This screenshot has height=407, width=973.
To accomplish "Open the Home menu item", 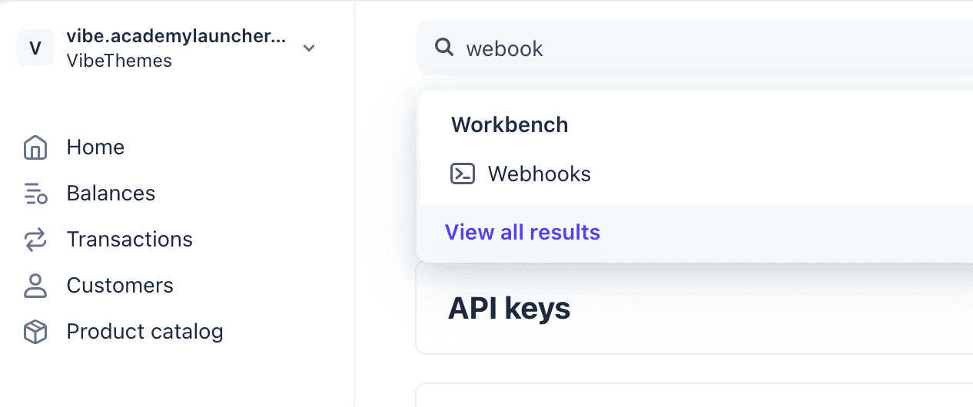I will tap(95, 147).
